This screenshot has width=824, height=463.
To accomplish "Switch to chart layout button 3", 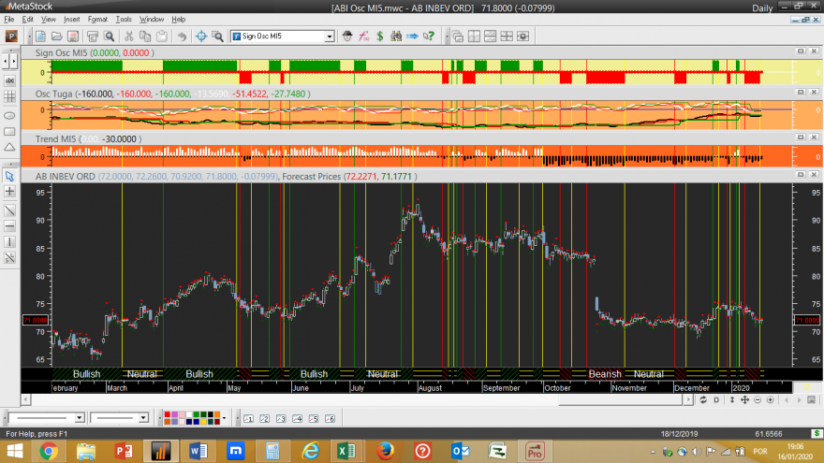I will pyautogui.click(x=281, y=418).
